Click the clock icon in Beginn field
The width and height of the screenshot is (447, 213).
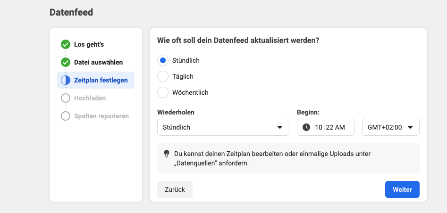306,127
